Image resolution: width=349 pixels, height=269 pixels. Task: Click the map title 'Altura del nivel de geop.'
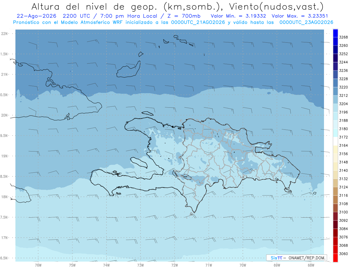[x=94, y=6]
